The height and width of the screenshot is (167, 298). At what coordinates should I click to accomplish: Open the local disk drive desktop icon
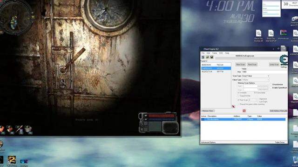click(x=295, y=21)
